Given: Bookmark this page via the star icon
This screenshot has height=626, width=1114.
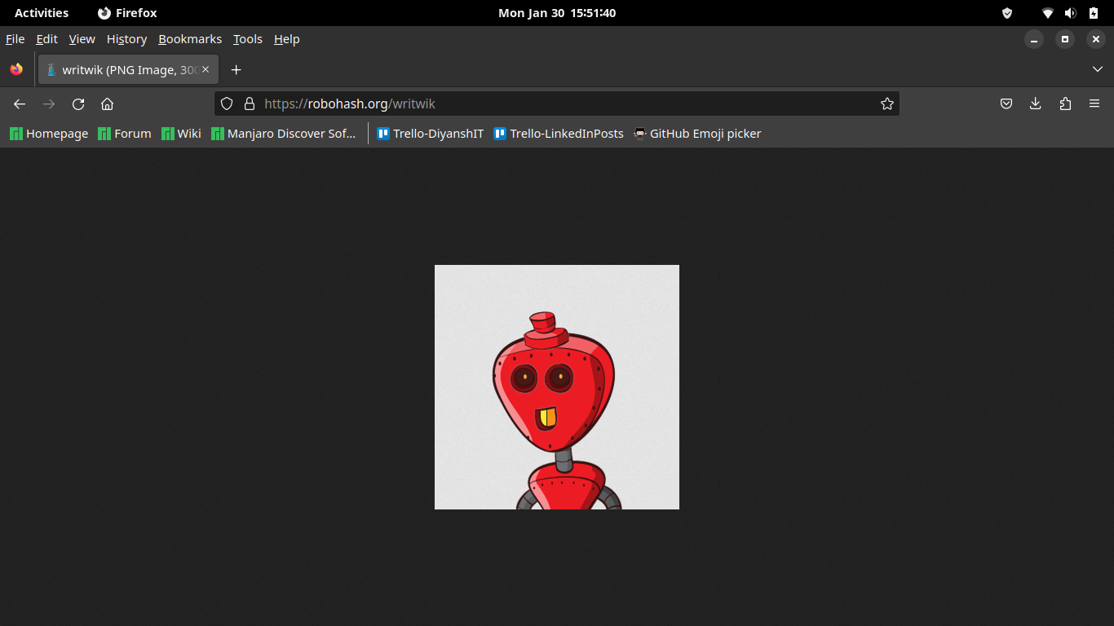Looking at the screenshot, I should click(x=886, y=104).
